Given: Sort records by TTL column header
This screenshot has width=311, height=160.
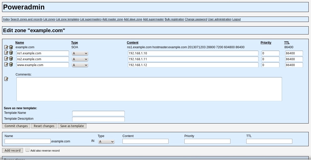Looking at the screenshot, I should [x=287, y=43].
